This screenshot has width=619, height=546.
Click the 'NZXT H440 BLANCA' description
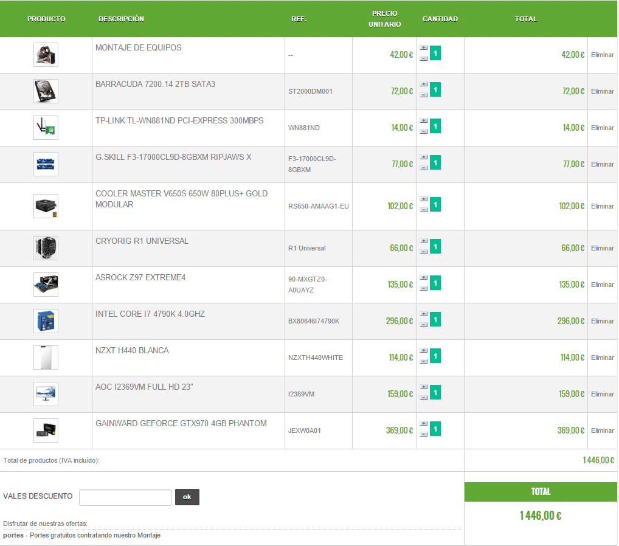pyautogui.click(x=132, y=351)
